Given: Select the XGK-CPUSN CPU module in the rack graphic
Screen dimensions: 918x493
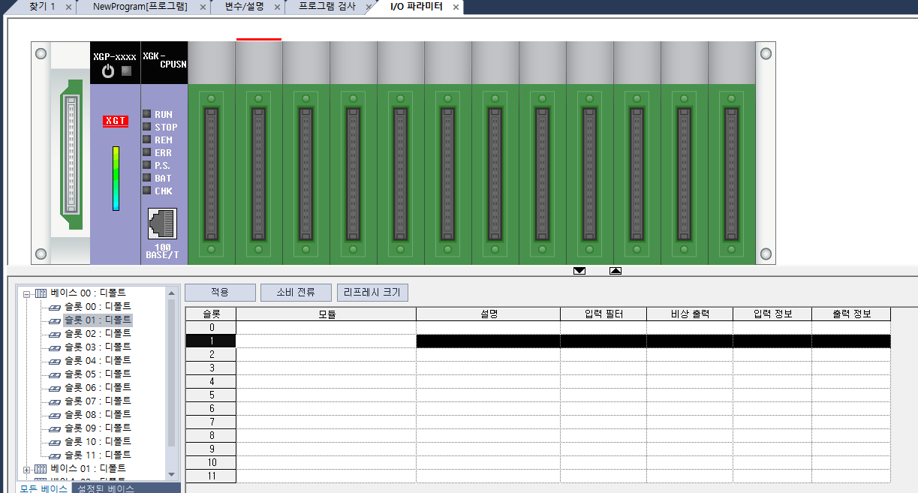Looking at the screenshot, I should coord(163,150).
